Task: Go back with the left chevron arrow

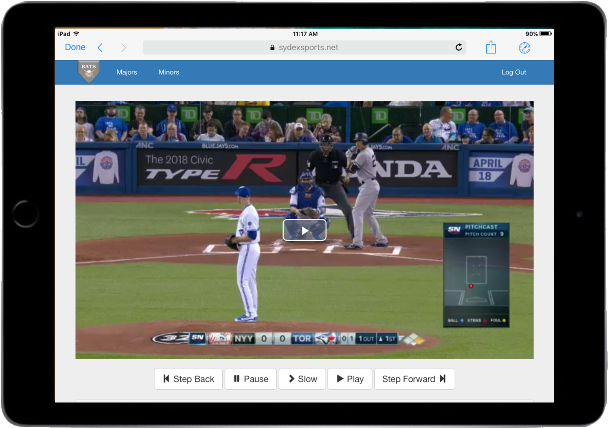Action: click(x=100, y=48)
